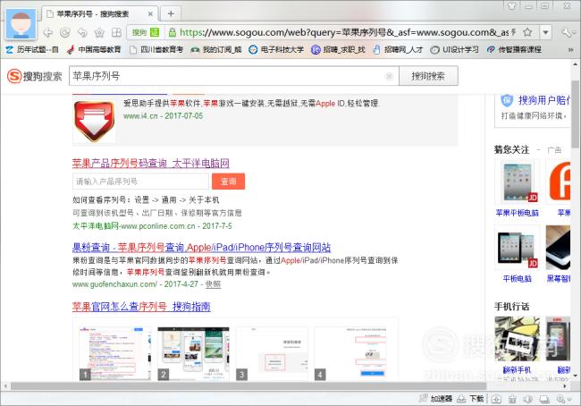Open the 招聘_求职 bookmark
Viewport: 581px width, 406px height.
pos(338,49)
